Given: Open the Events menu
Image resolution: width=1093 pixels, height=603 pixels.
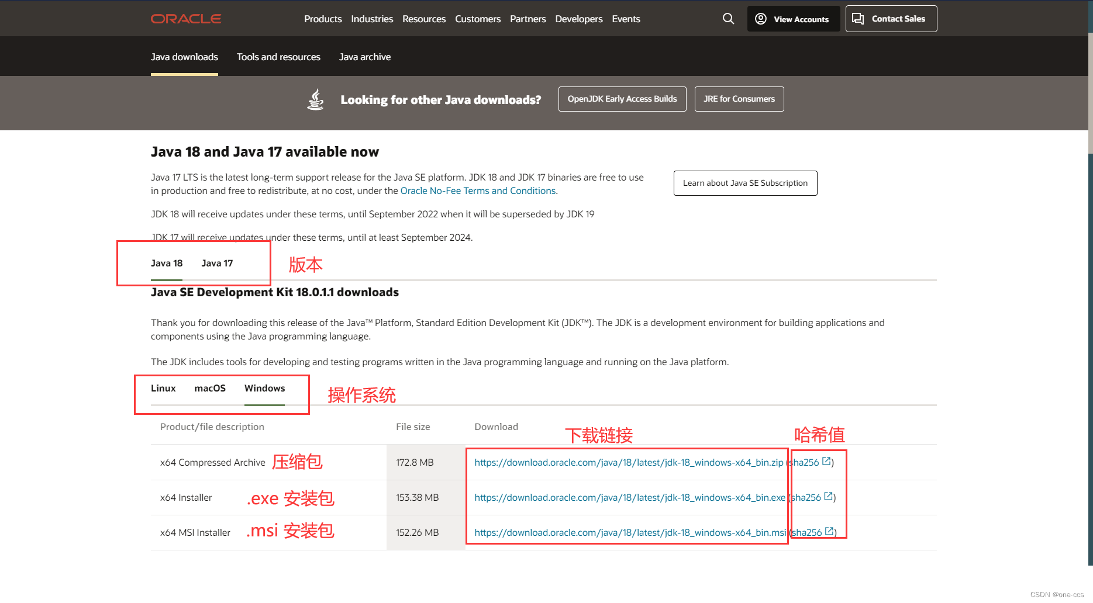Looking at the screenshot, I should point(626,19).
